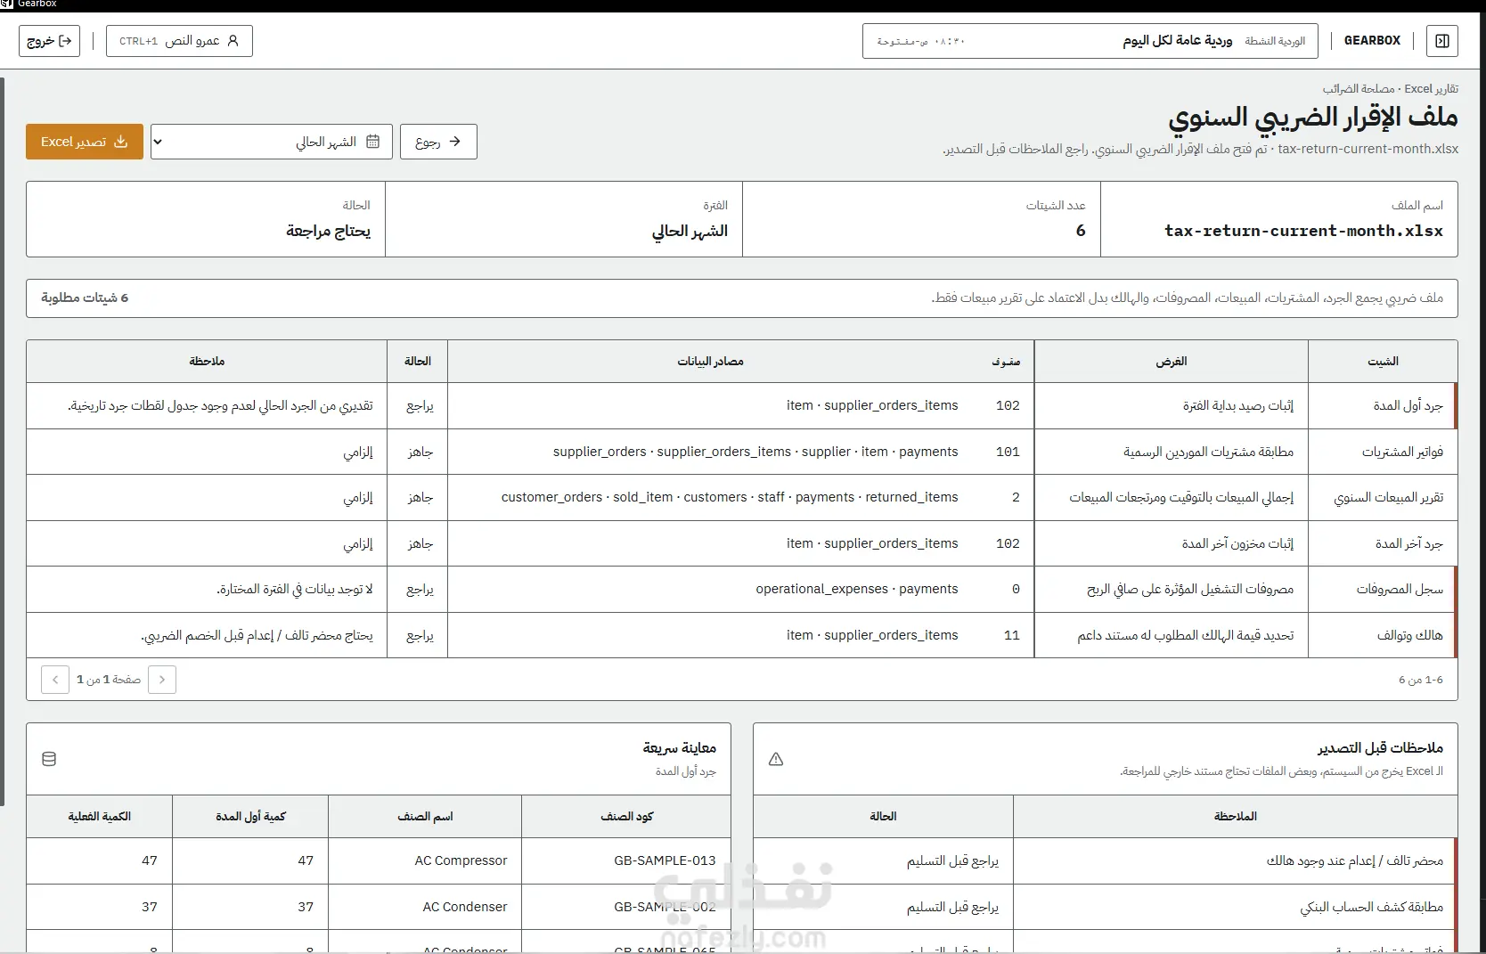The height and width of the screenshot is (954, 1486).
Task: Click the calendar icon in period selector
Action: click(373, 142)
